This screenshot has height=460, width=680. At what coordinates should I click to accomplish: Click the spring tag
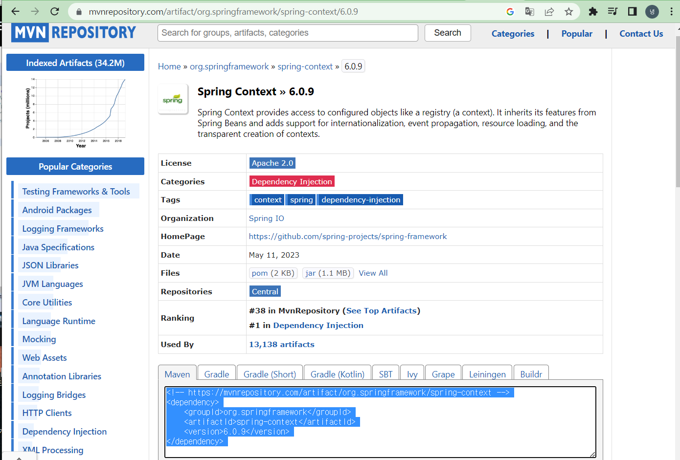[x=301, y=200]
